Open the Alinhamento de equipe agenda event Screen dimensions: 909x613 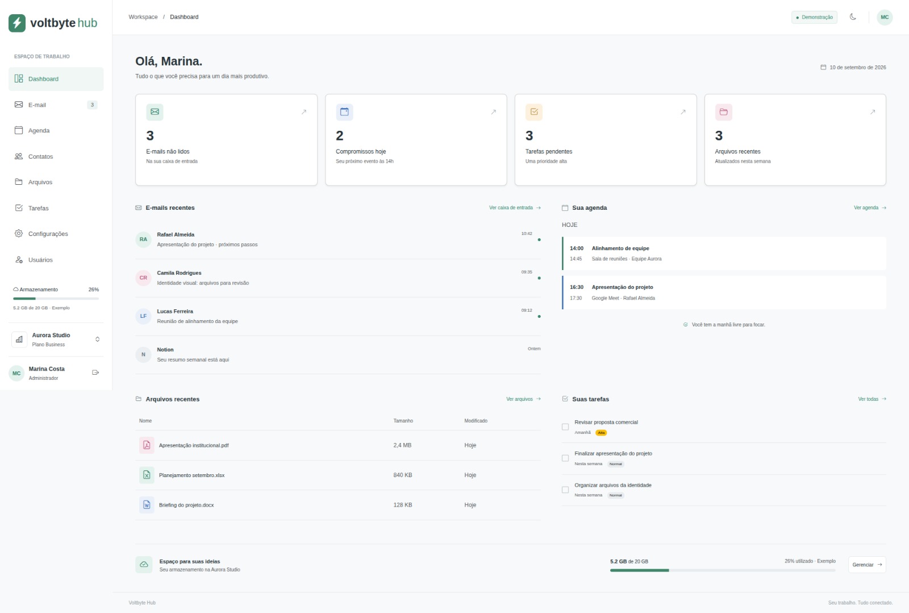point(724,254)
